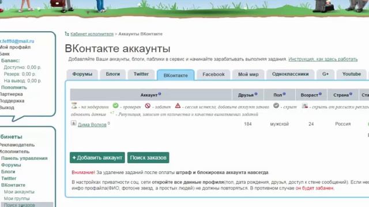This screenshot has height=207, width=369.
Task: Click the 'Доступно: 0,00 р.' balance text
Action: coord(22,67)
